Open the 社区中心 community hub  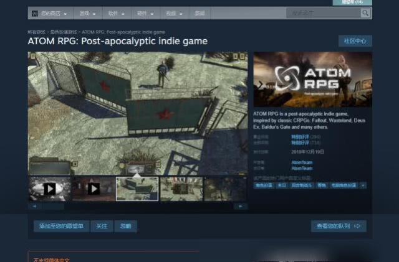[355, 41]
